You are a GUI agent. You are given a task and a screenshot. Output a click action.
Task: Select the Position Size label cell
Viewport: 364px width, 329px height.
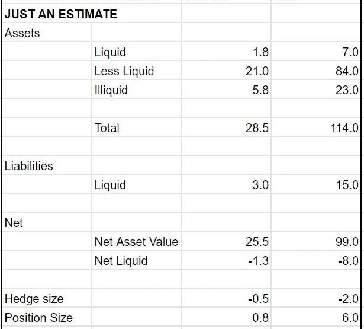point(38,318)
